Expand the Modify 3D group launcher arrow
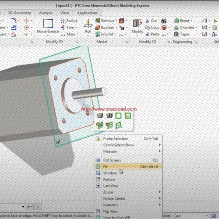The width and height of the screenshot is (219, 219). click(169, 42)
